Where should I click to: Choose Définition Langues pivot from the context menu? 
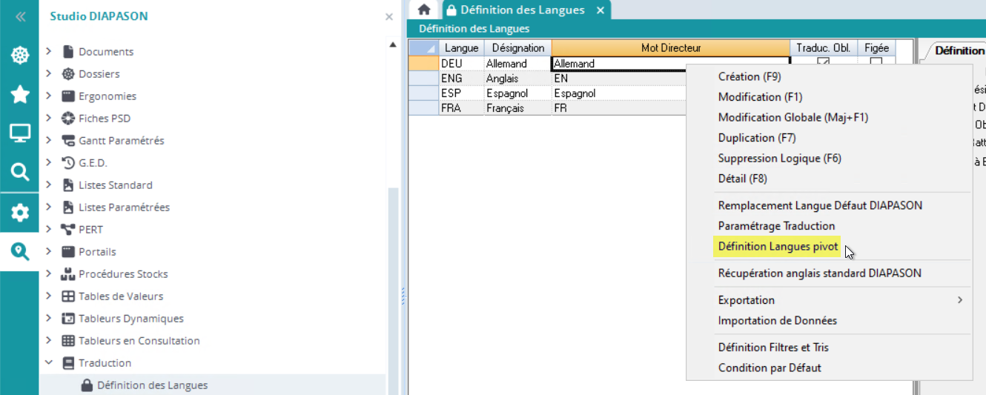coord(778,247)
